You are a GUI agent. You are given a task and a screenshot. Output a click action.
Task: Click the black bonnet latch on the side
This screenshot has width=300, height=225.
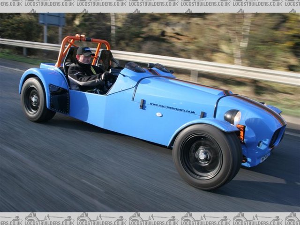tap(142, 104)
